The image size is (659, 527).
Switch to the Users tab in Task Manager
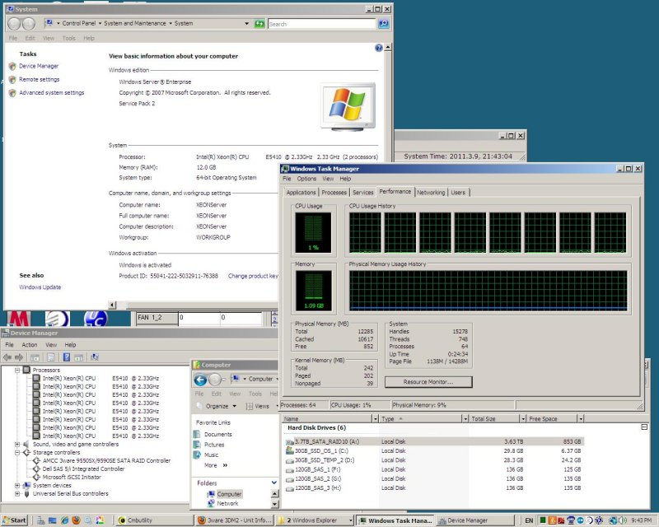pyautogui.click(x=458, y=193)
